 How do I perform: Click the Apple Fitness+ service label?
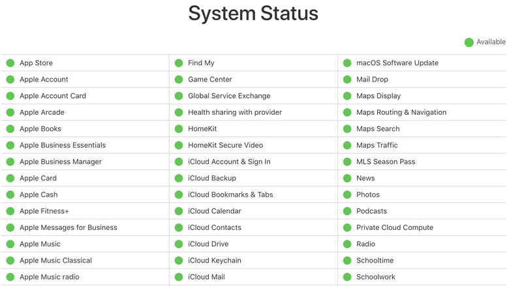(44, 212)
